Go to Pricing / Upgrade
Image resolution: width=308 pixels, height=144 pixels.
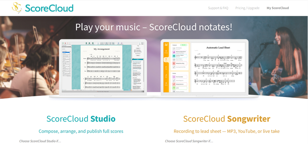tap(247, 8)
